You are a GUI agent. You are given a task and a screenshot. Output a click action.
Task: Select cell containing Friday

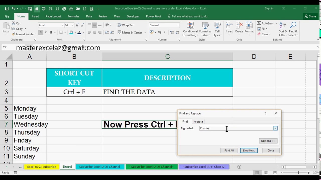(x=30, y=140)
